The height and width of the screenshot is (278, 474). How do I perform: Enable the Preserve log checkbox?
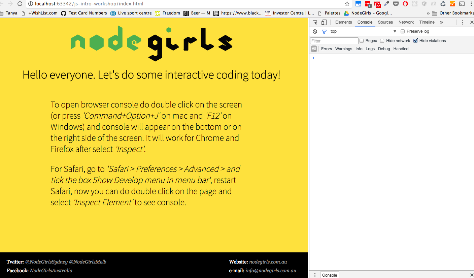pos(403,31)
